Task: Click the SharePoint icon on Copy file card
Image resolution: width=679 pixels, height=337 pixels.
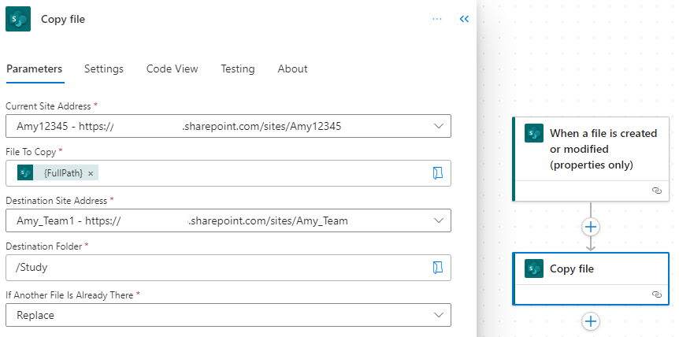Action: (x=534, y=268)
